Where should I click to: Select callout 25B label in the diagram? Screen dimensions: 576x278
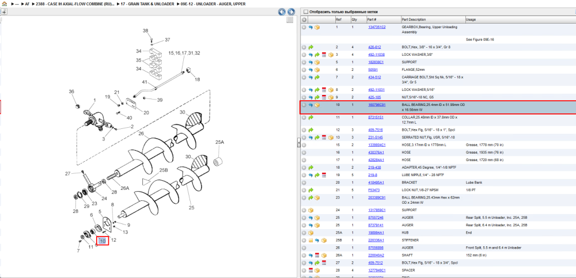click(x=164, y=170)
